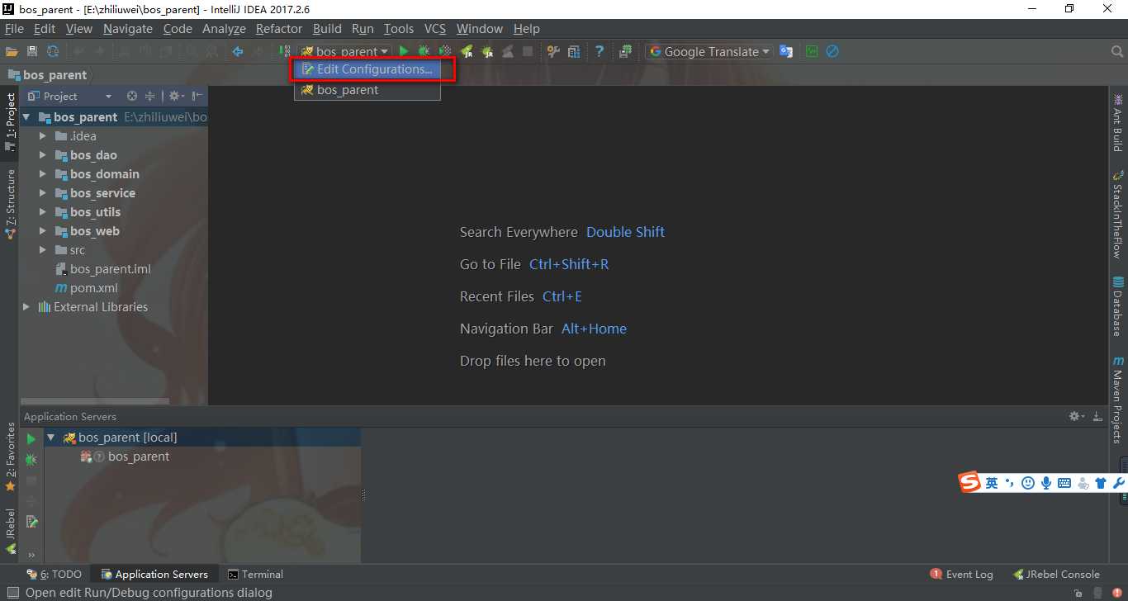Screen dimensions: 1128x601
Task: Click the blue circular slash toolbar icon
Action: tap(832, 51)
